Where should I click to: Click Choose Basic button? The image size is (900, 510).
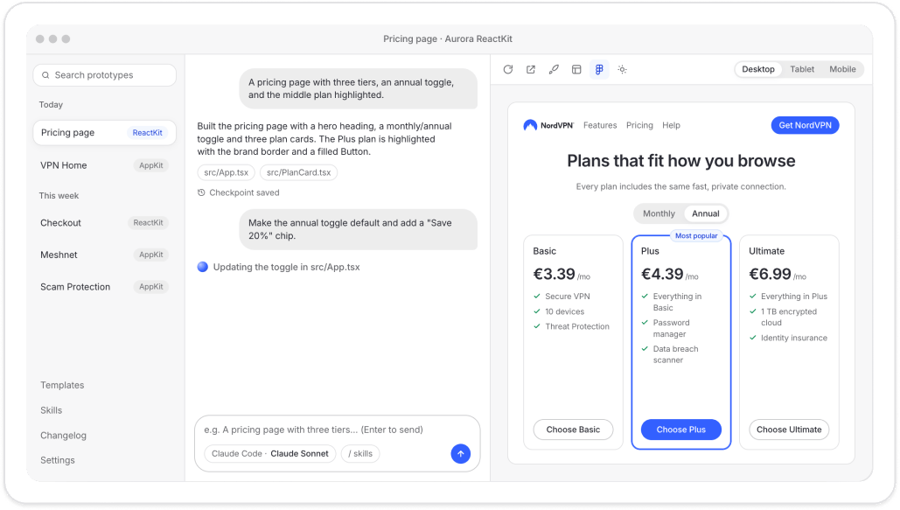click(x=573, y=430)
